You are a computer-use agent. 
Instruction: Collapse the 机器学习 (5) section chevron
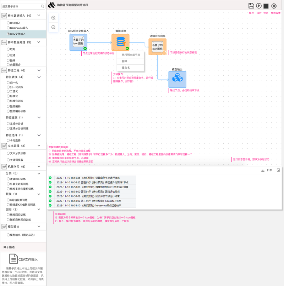pos(39,166)
